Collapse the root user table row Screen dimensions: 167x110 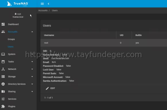104,43
